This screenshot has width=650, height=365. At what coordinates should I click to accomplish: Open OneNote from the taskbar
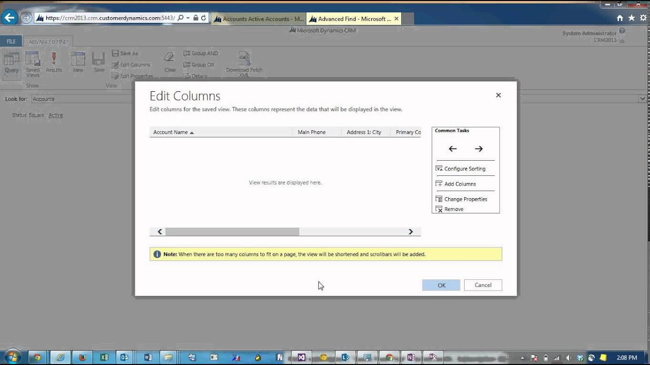pos(411,357)
